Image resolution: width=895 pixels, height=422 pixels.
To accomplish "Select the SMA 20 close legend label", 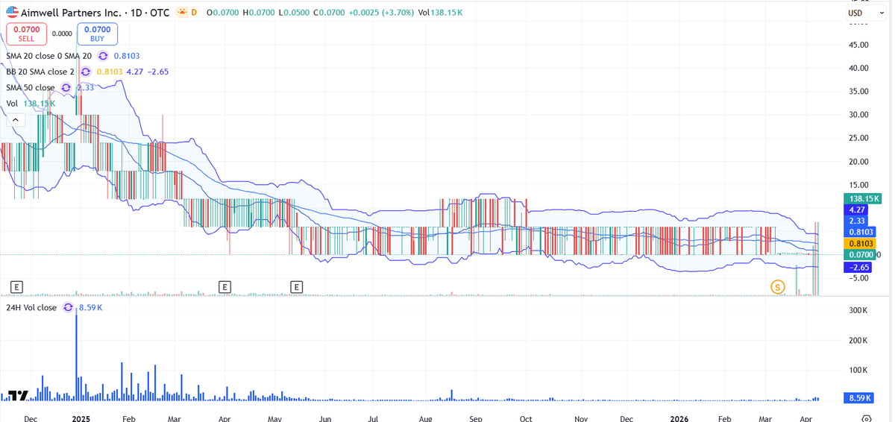I will coord(48,56).
